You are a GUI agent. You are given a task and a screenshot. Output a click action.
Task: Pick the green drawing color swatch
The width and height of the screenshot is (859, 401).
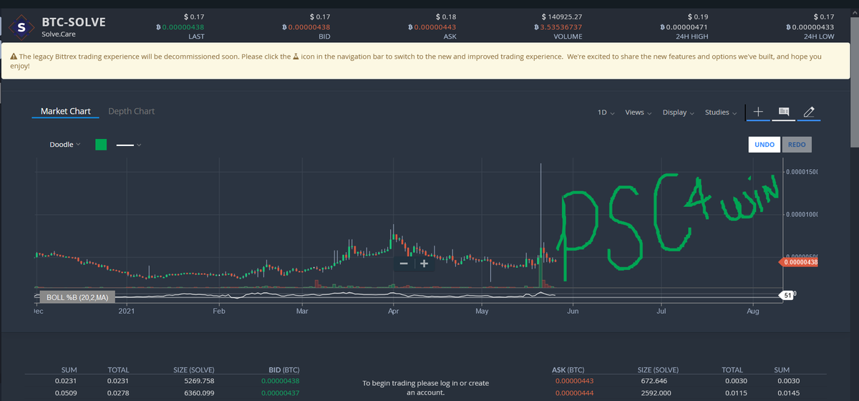coord(101,145)
